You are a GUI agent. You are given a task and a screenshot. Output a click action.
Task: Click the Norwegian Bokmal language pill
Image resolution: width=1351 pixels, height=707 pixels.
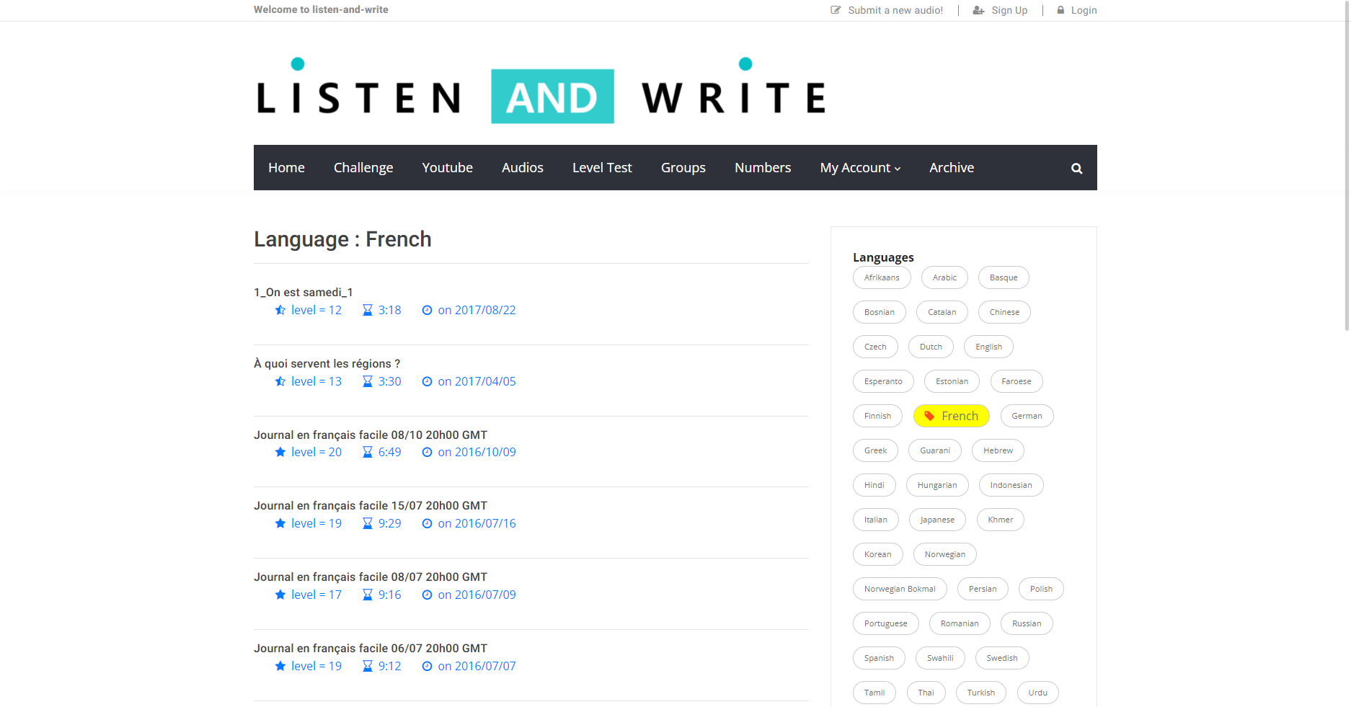[x=900, y=589]
